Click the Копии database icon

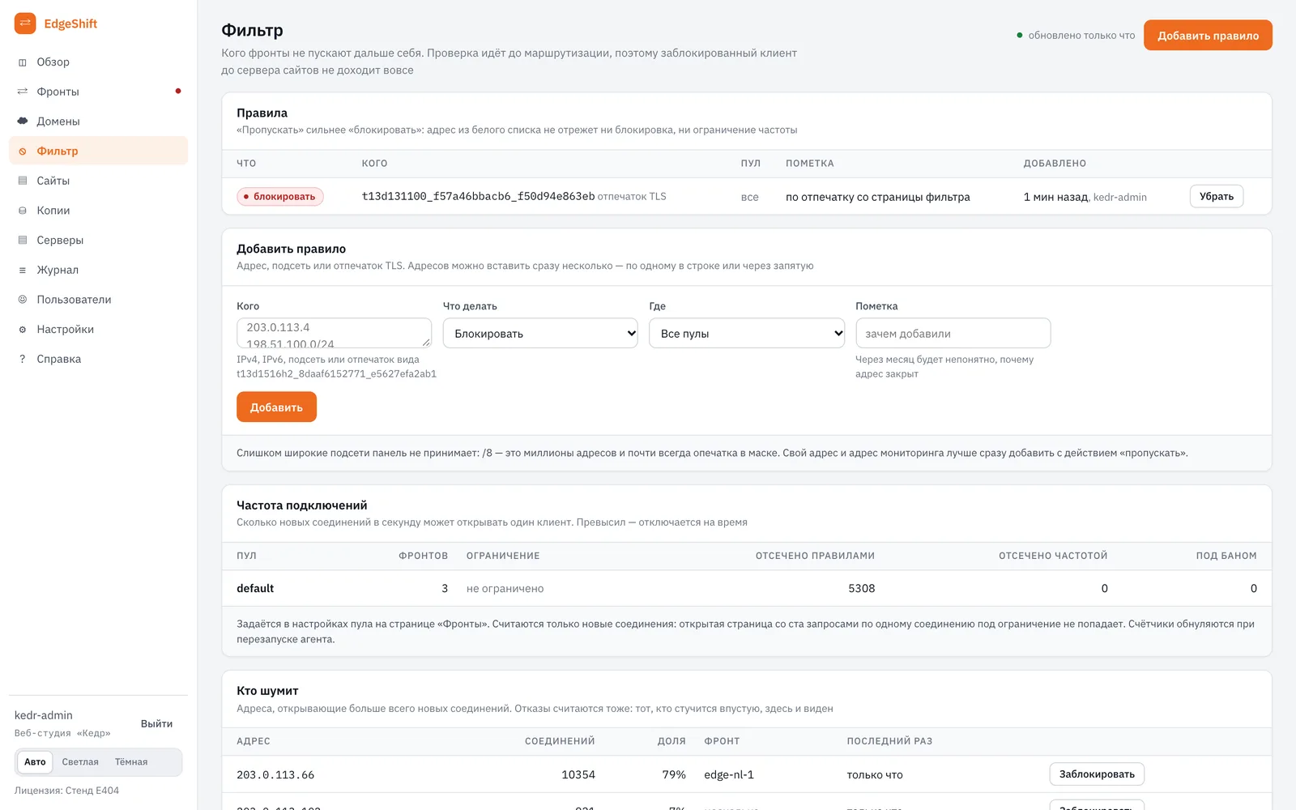click(x=23, y=211)
